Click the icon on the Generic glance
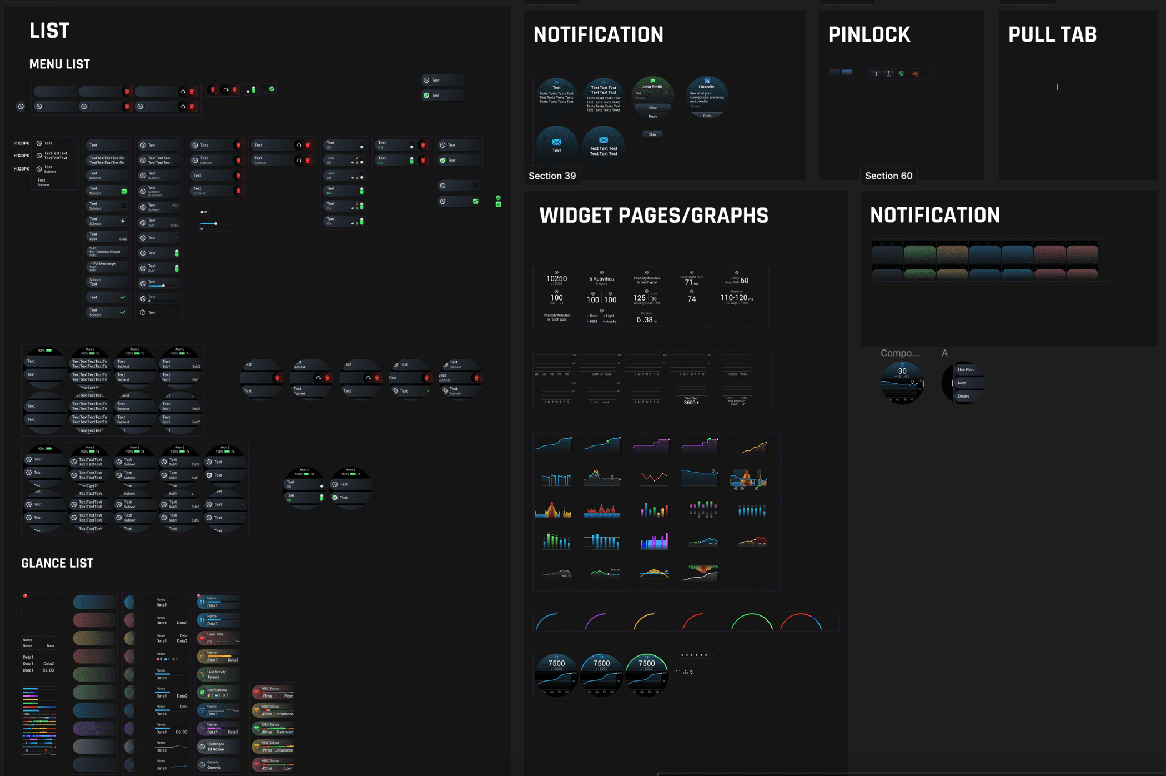Viewport: 1166px width, 776px height. point(202,765)
